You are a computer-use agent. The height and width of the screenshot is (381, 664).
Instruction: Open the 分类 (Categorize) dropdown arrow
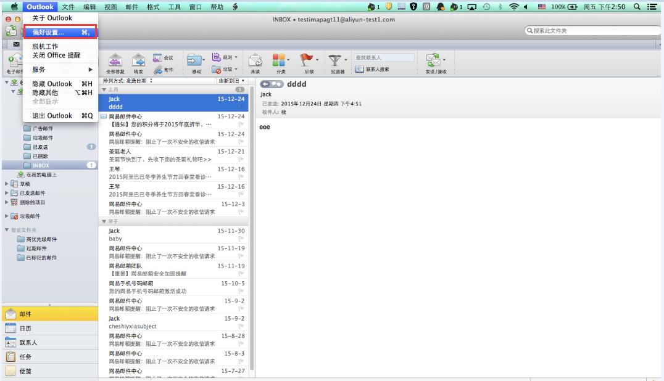[x=288, y=59]
